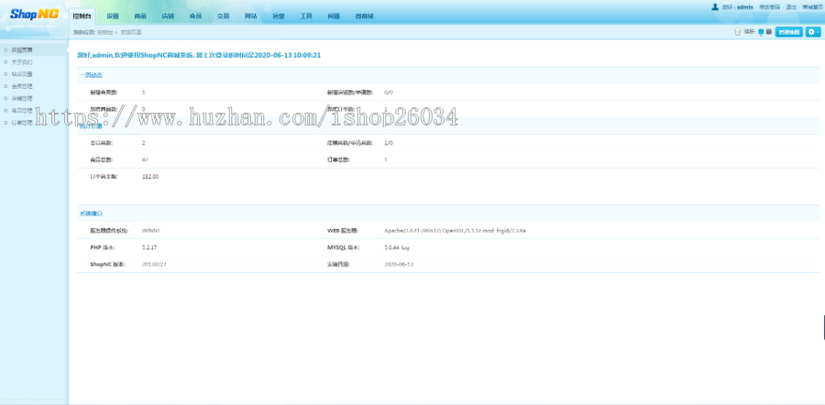Open 商品管理 in the sidebar
825x405 pixels.
coord(22,111)
